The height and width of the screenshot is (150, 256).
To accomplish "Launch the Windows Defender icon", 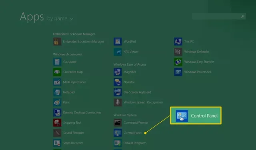I will tap(178, 52).
